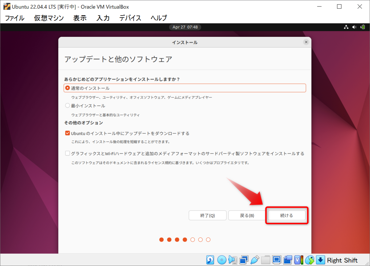Enable third-party software install checkbox

point(68,153)
